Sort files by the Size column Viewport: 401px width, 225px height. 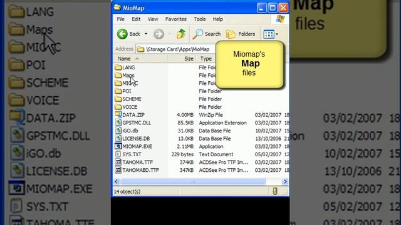click(x=182, y=59)
